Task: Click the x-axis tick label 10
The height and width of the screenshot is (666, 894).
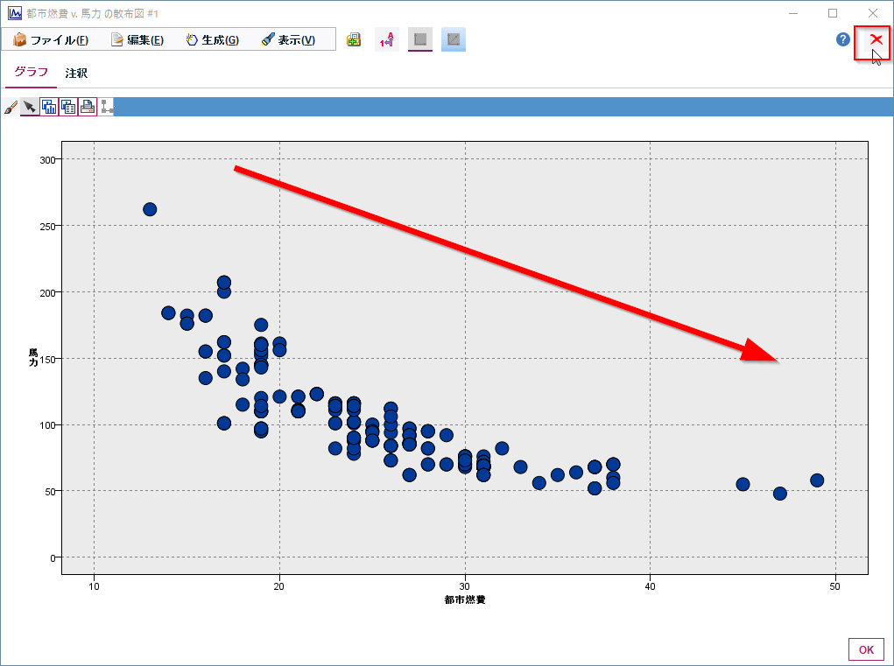Action: point(94,586)
